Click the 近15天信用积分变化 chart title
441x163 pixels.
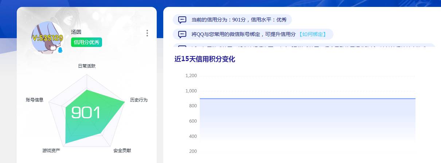205,59
